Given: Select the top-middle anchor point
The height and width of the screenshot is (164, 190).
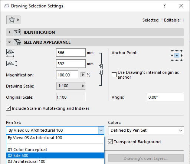Looking at the screenshot, I should tap(177, 51).
